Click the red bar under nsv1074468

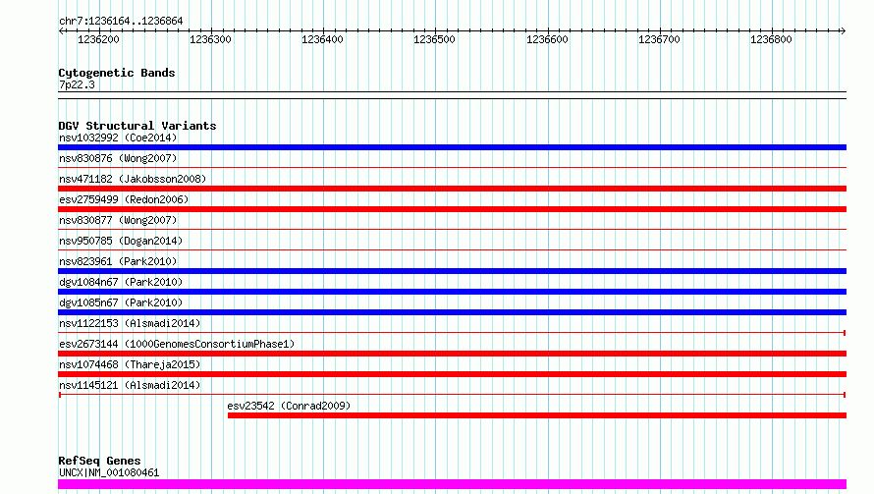(452, 374)
